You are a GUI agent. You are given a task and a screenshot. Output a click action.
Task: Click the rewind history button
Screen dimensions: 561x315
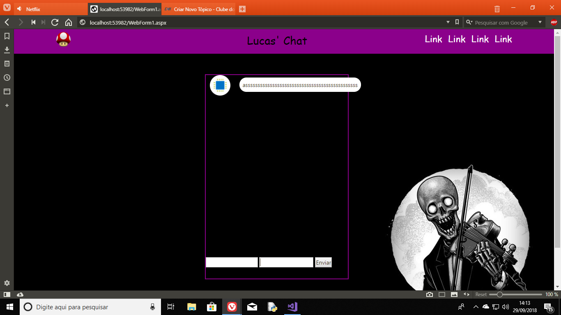click(x=34, y=22)
